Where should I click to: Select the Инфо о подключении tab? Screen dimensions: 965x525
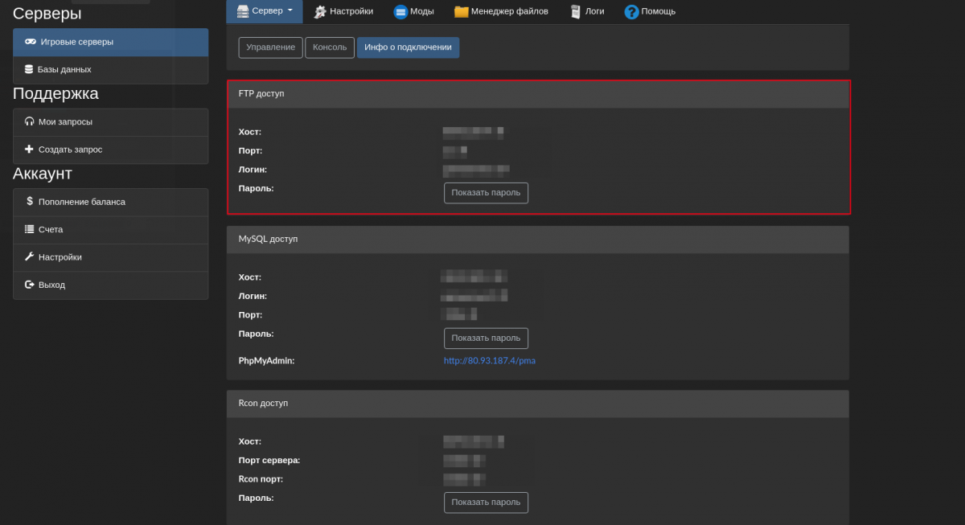pyautogui.click(x=408, y=47)
